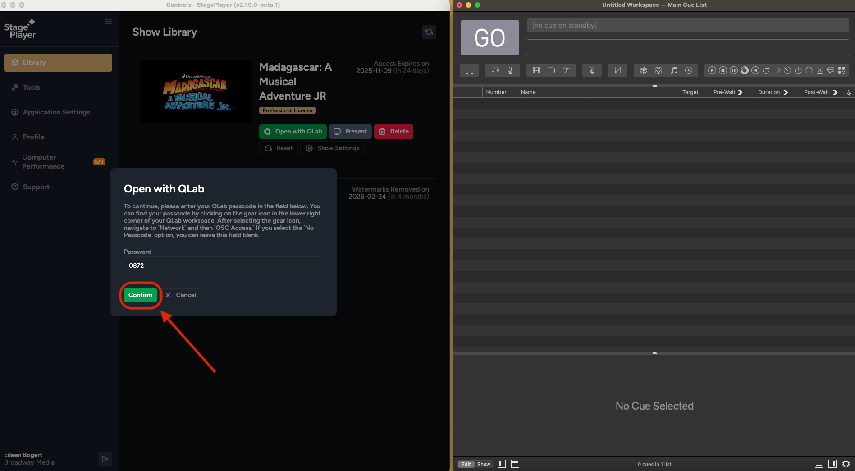
Task: Switch QLab to Edit mode
Action: pos(466,464)
